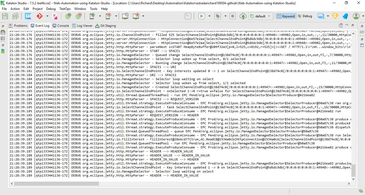Open the Window menu

[x=80, y=9]
